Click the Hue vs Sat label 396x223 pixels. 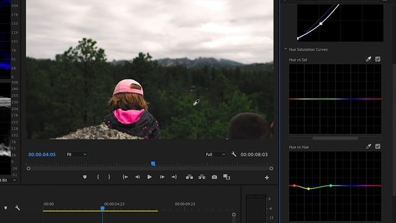298,59
